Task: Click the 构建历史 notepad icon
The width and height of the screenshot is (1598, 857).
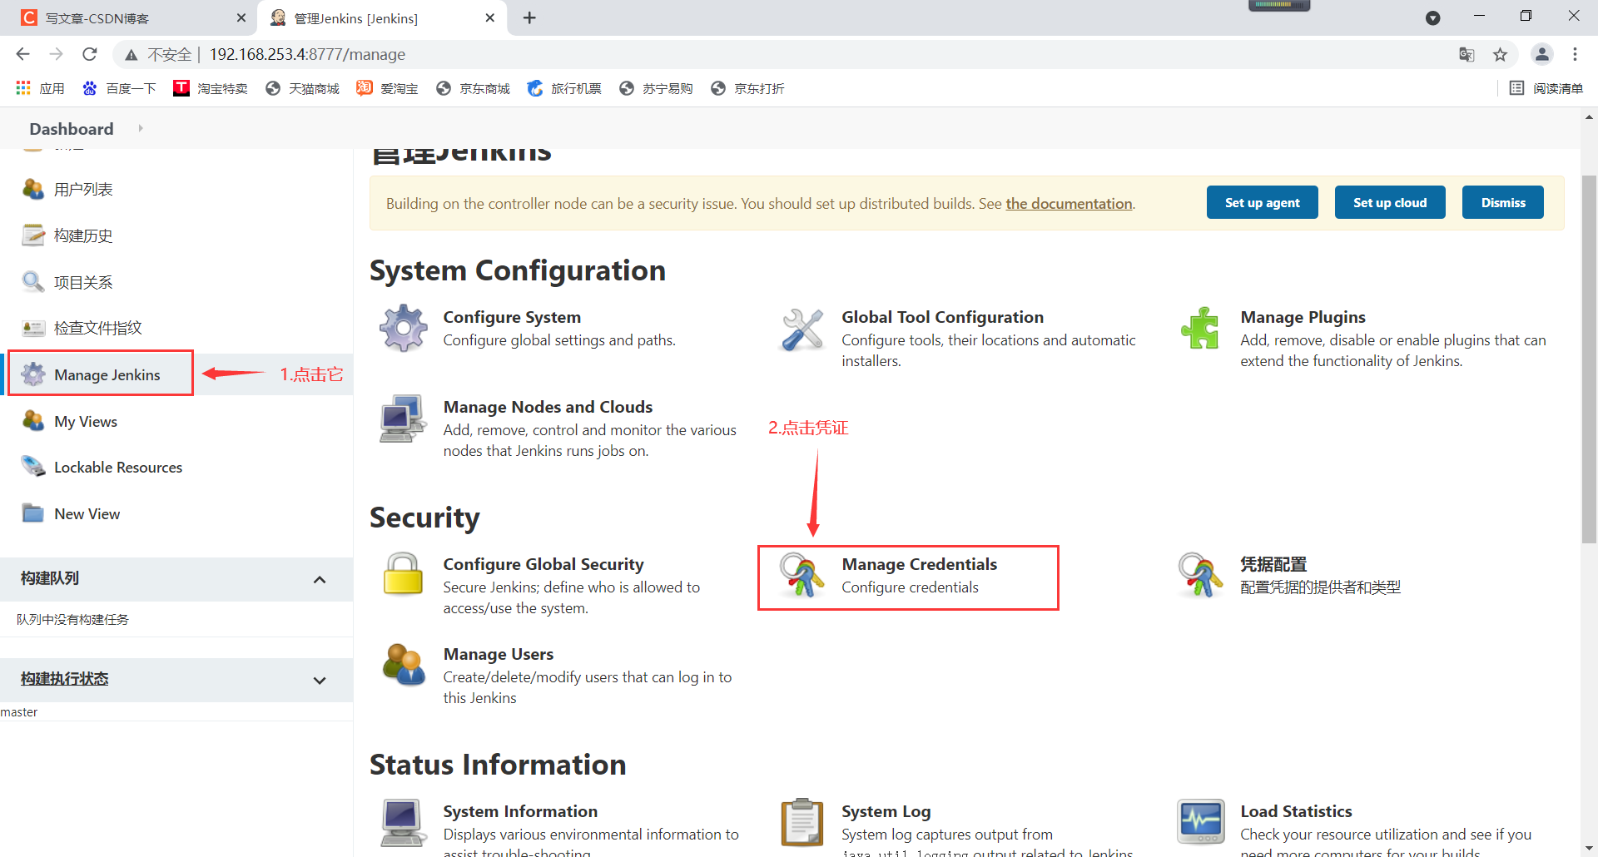Action: tap(33, 235)
